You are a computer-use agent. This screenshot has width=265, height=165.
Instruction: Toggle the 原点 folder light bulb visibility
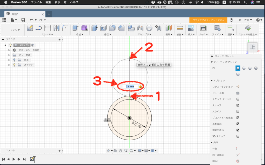coord(14,60)
